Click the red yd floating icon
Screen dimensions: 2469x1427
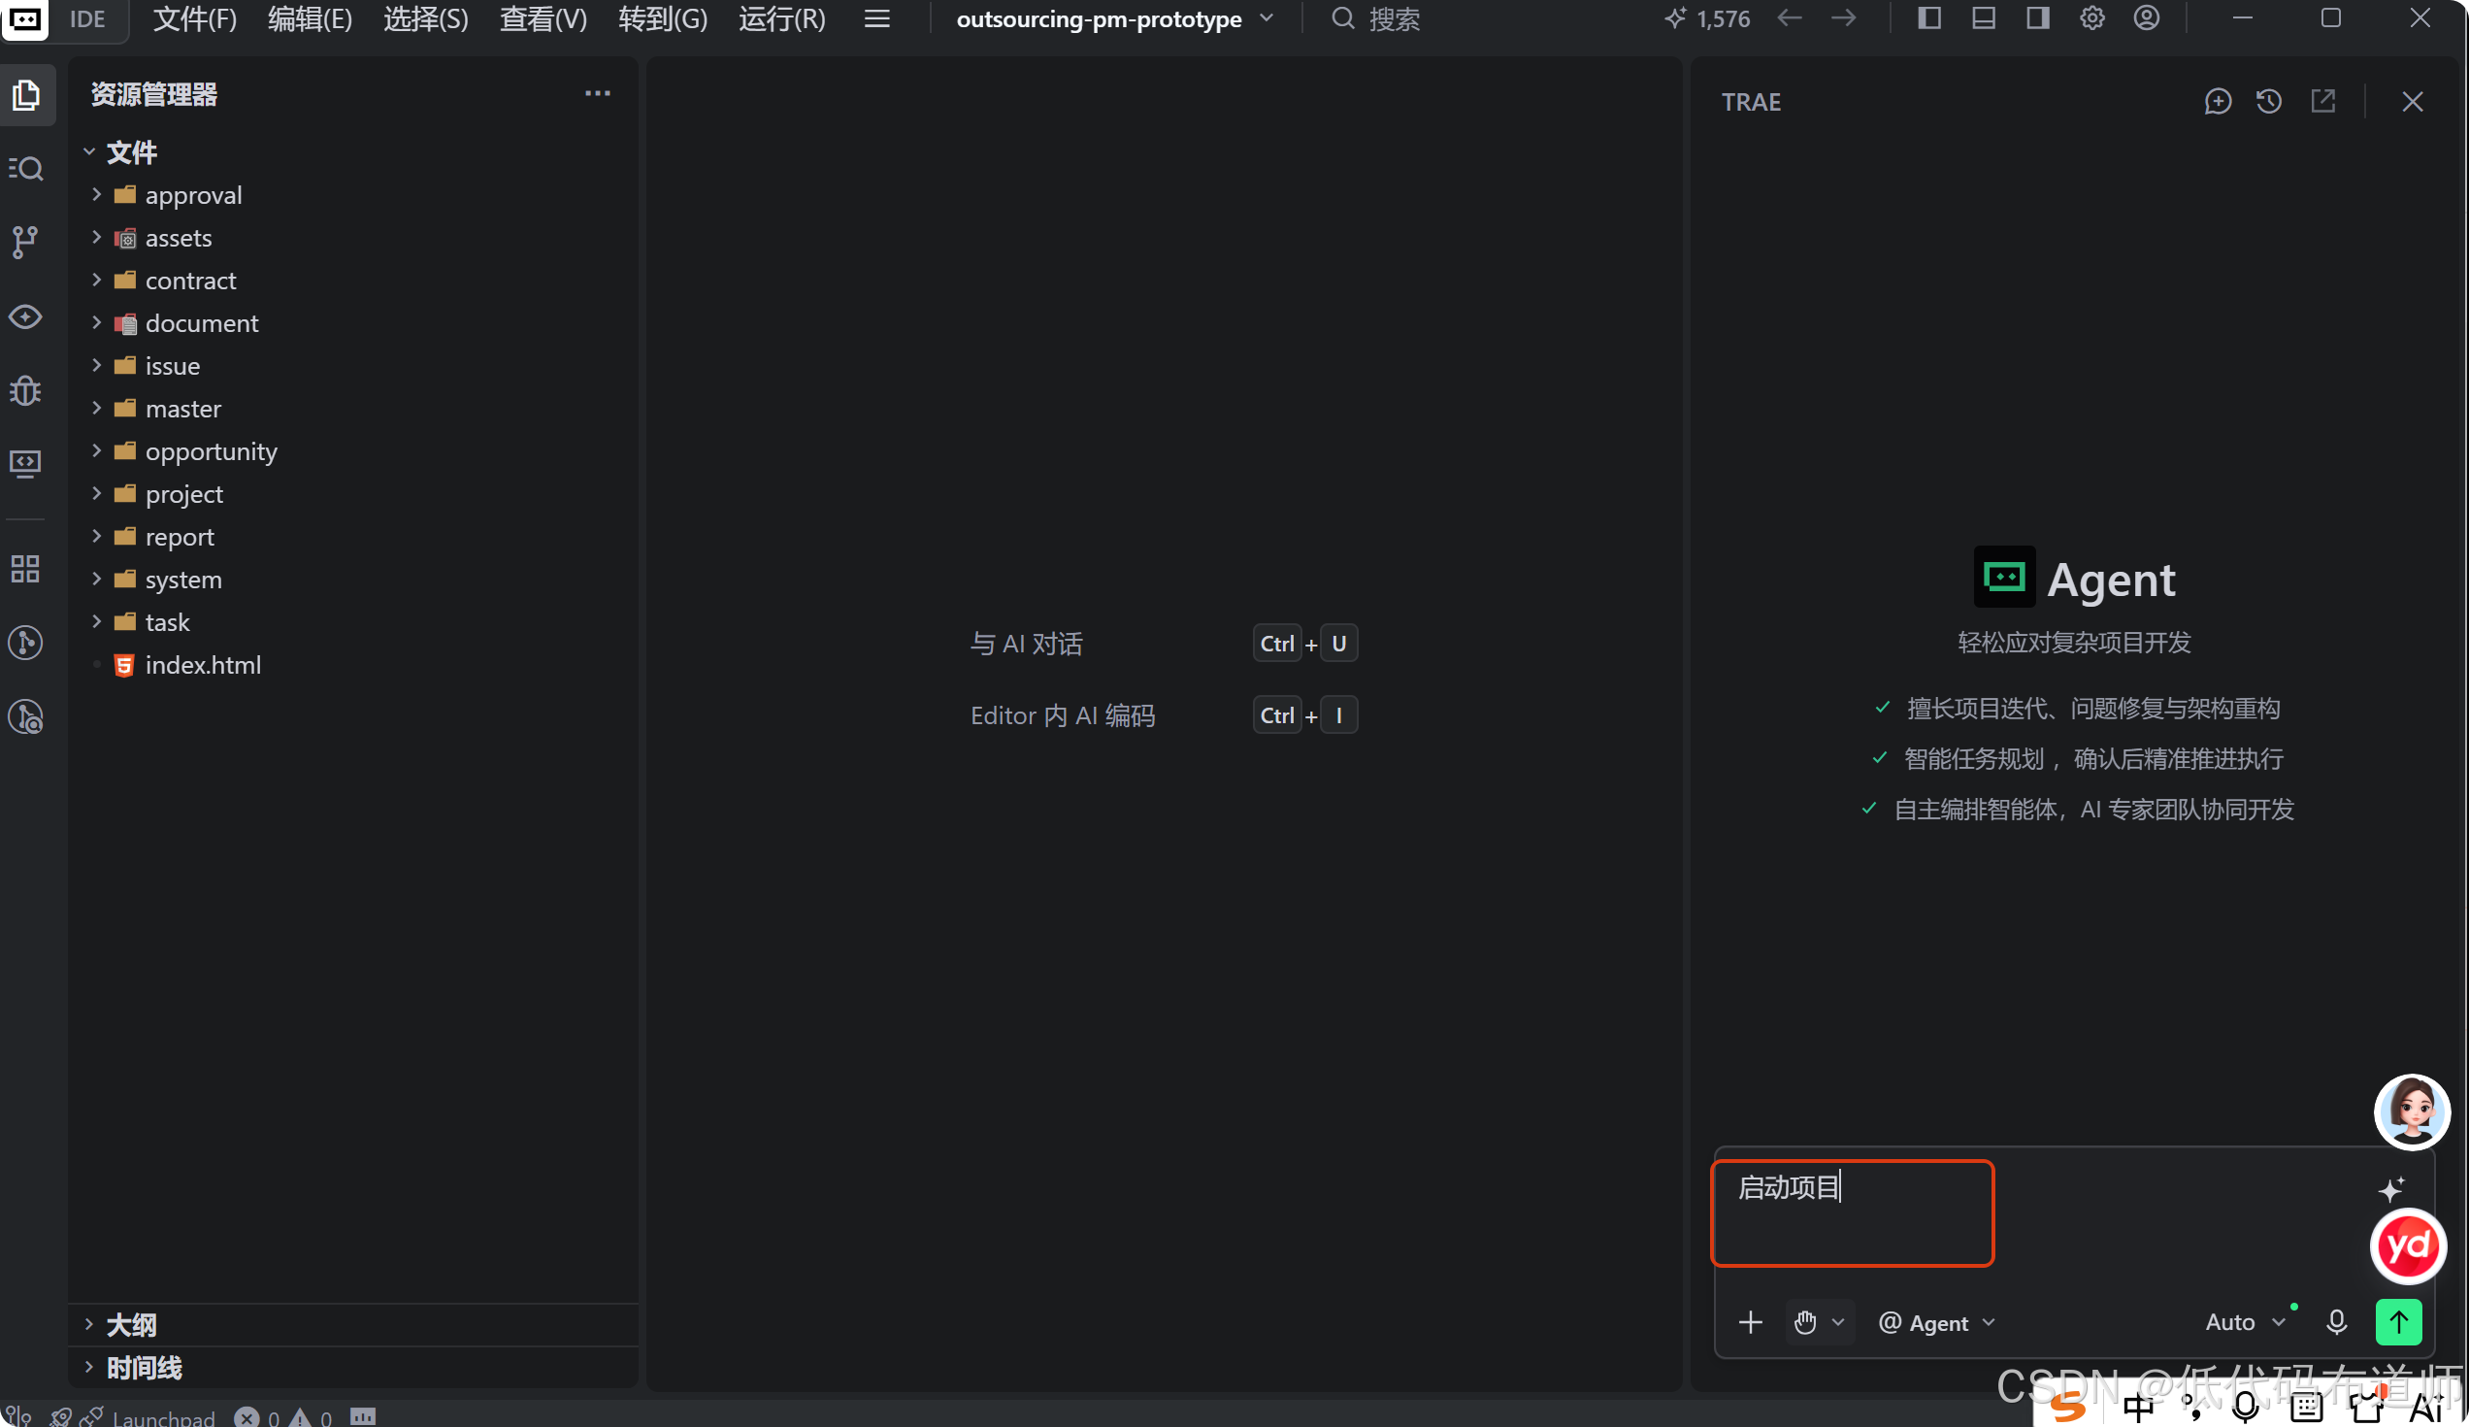tap(2408, 1246)
